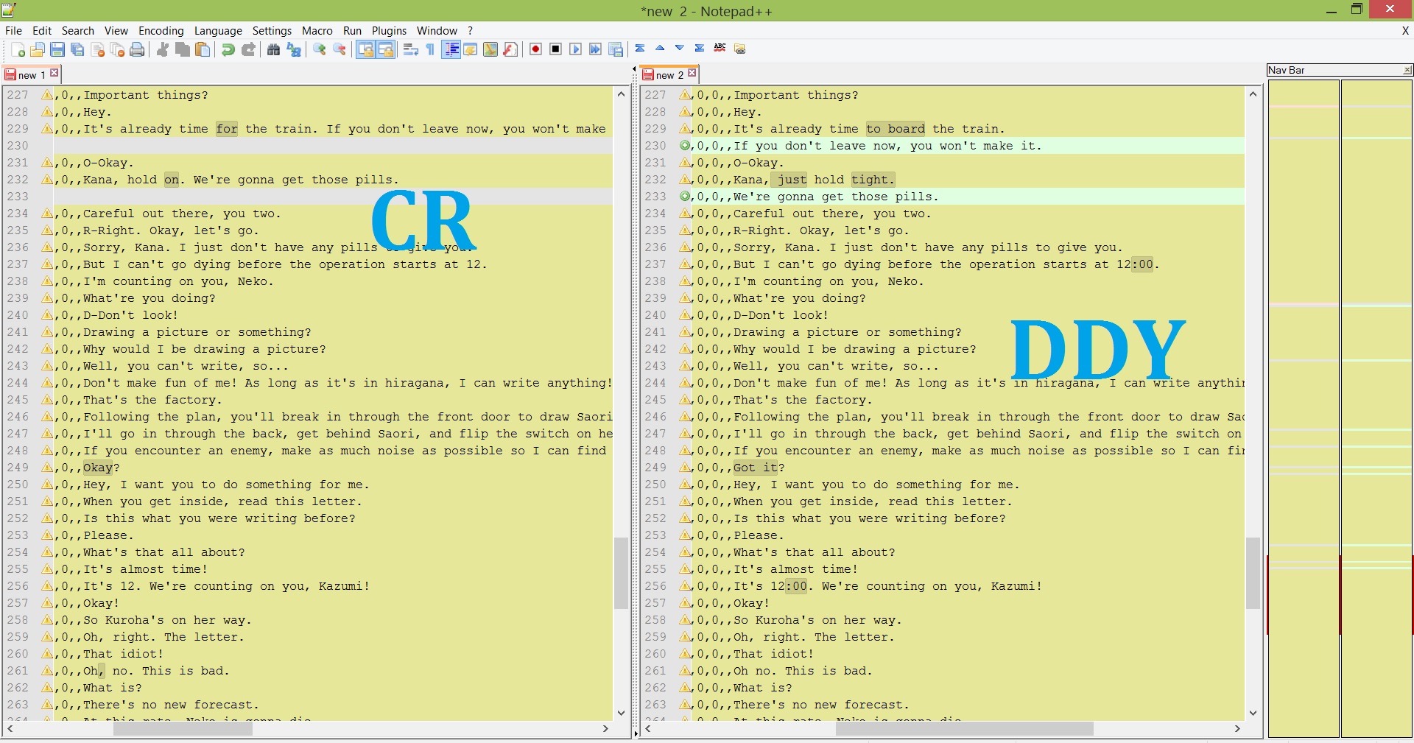This screenshot has height=743, width=1414.
Task: Close the new 2 tab
Action: pos(692,73)
